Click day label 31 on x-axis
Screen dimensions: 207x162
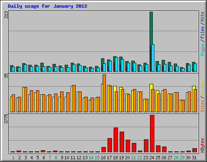194,158
